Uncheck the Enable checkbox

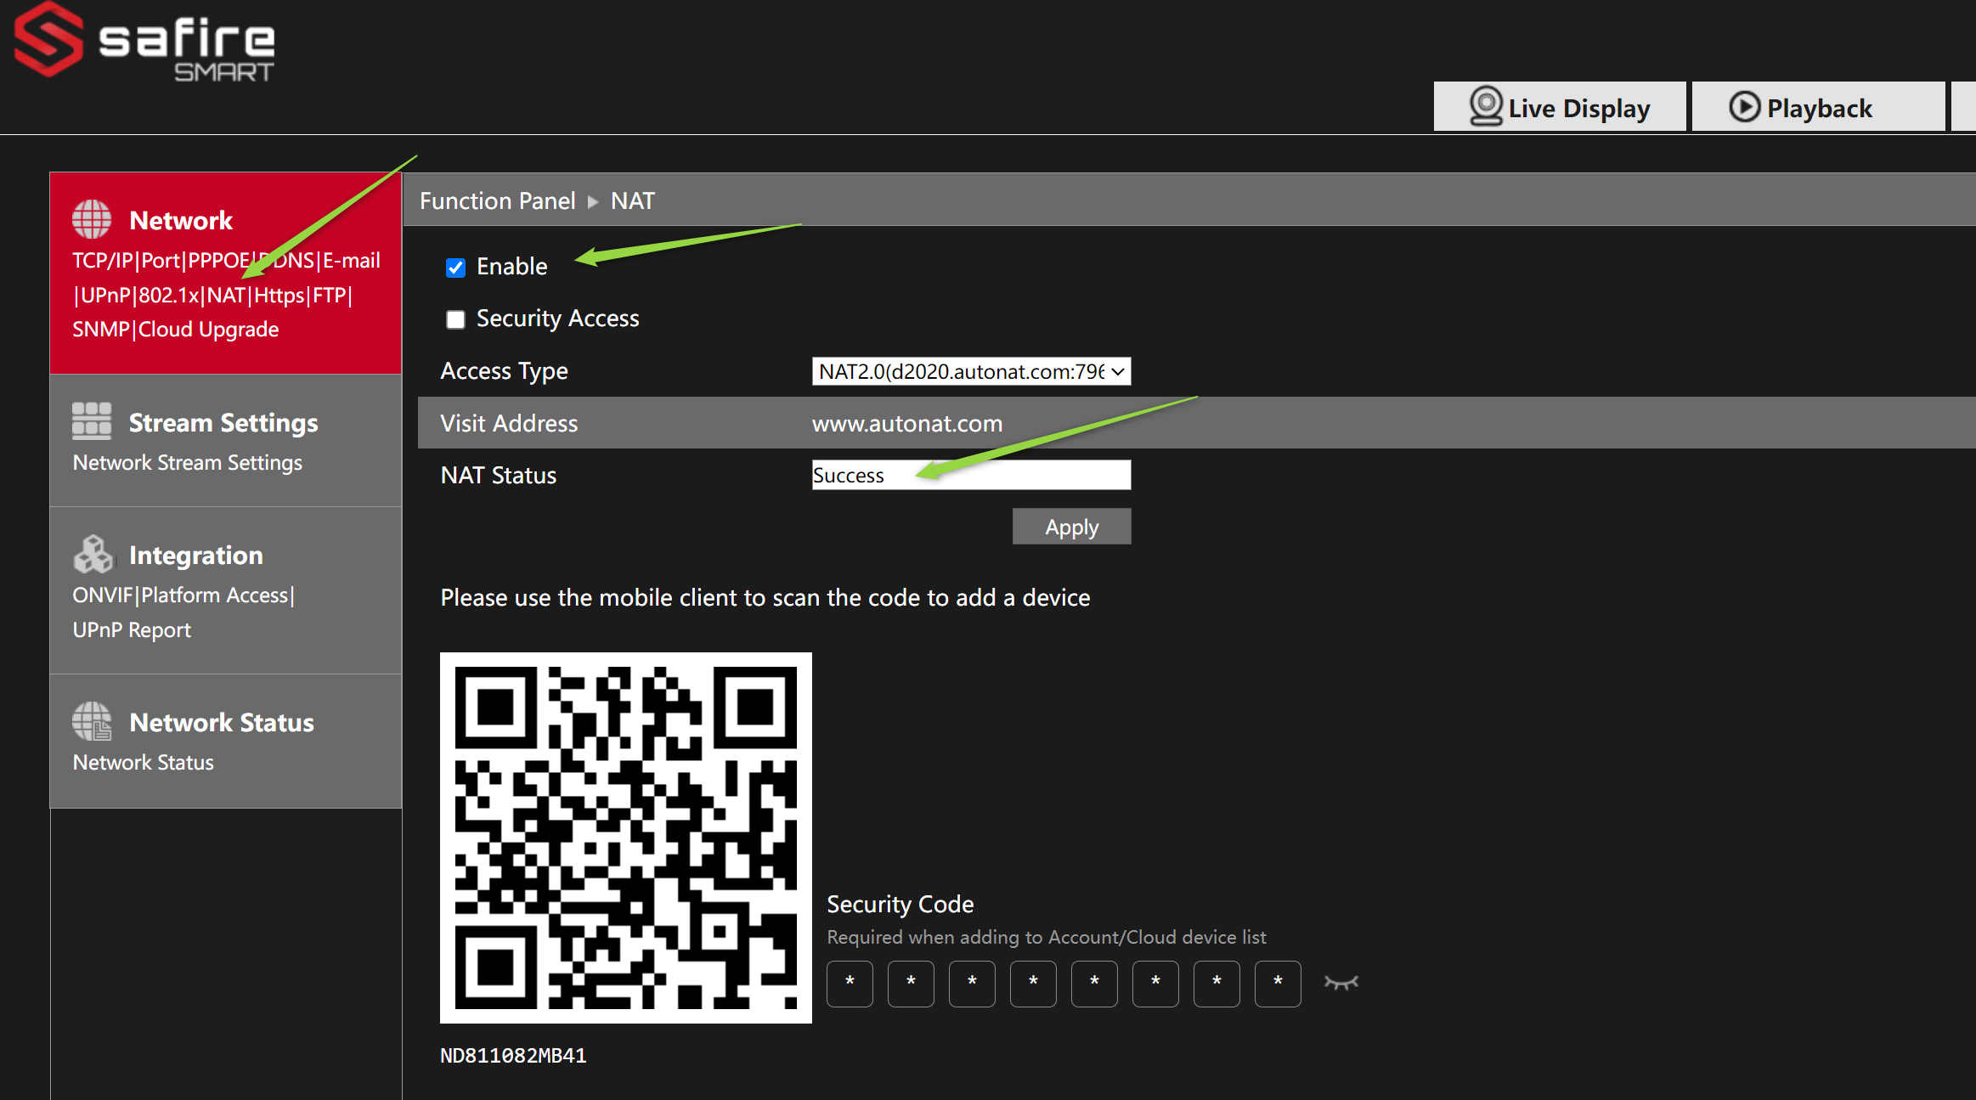pyautogui.click(x=456, y=267)
